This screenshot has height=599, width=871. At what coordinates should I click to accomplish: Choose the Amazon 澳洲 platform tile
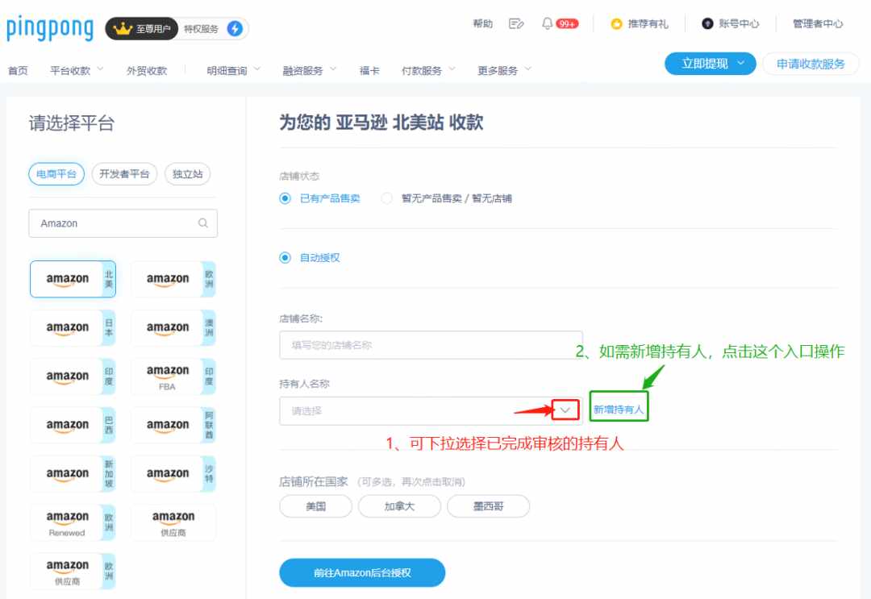click(173, 328)
